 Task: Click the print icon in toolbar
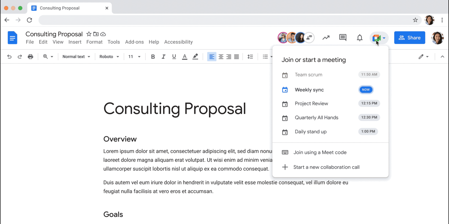pos(30,57)
